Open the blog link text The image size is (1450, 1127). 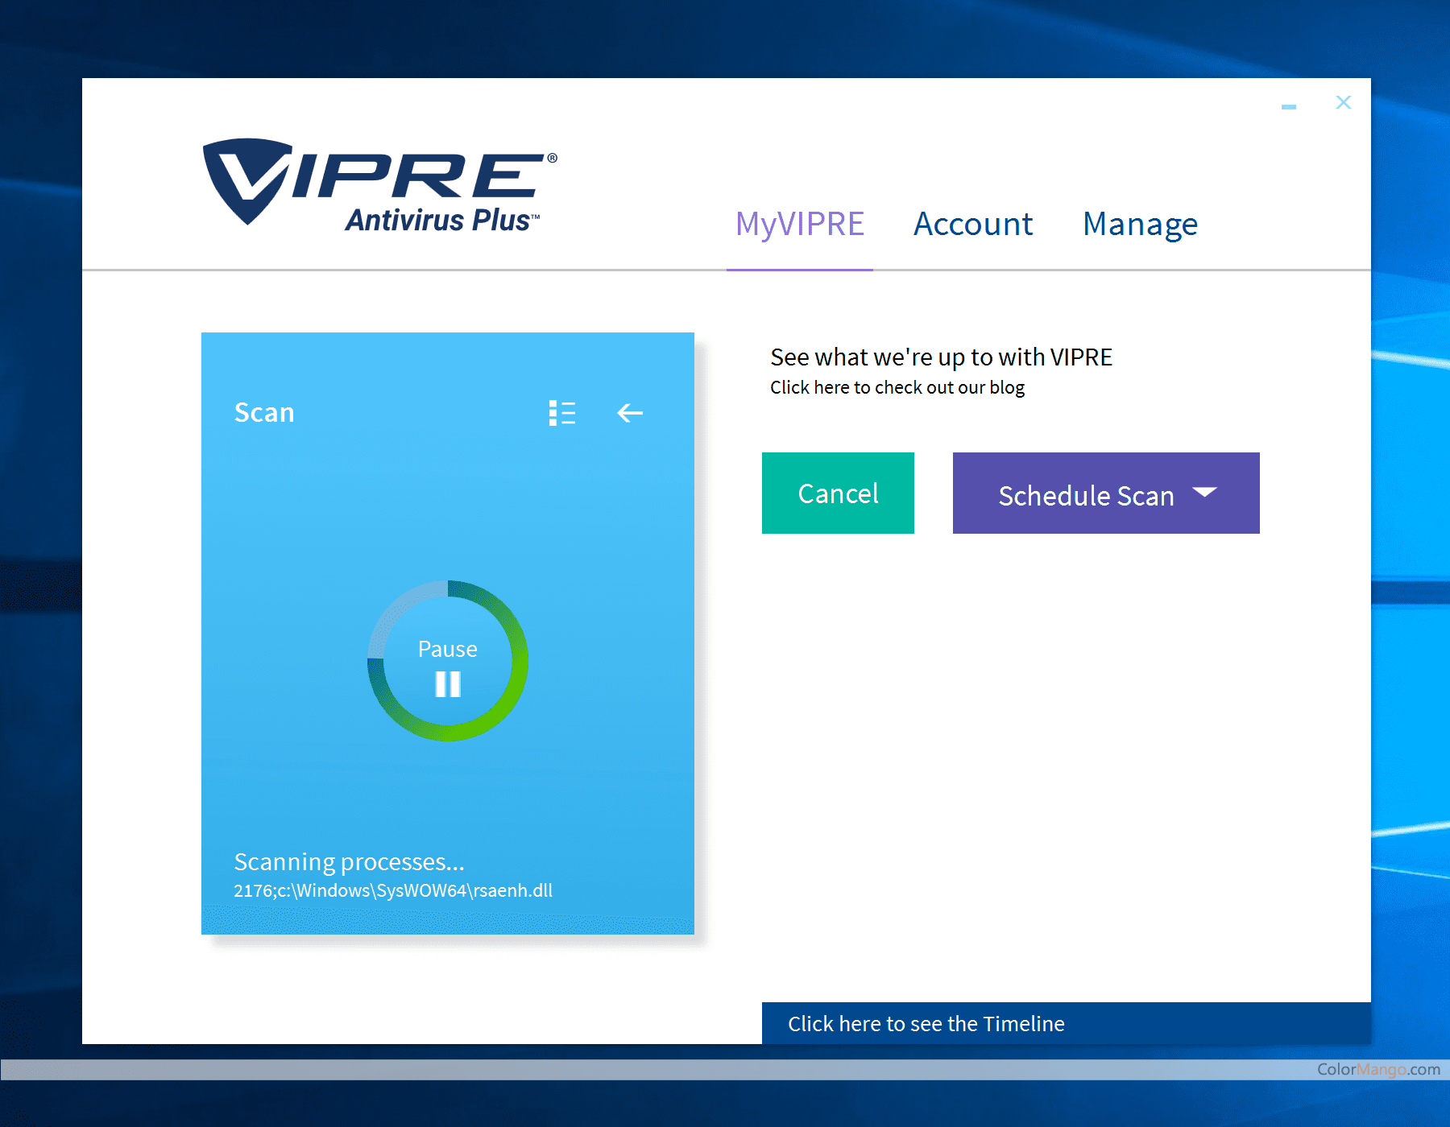897,388
